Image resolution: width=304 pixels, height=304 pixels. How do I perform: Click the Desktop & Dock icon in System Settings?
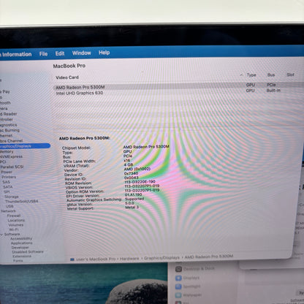click(178, 269)
